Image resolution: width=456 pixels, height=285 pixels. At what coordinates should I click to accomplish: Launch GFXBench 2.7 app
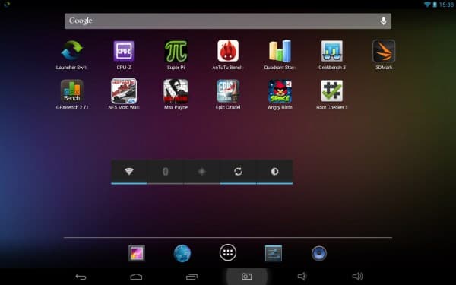pos(72,90)
